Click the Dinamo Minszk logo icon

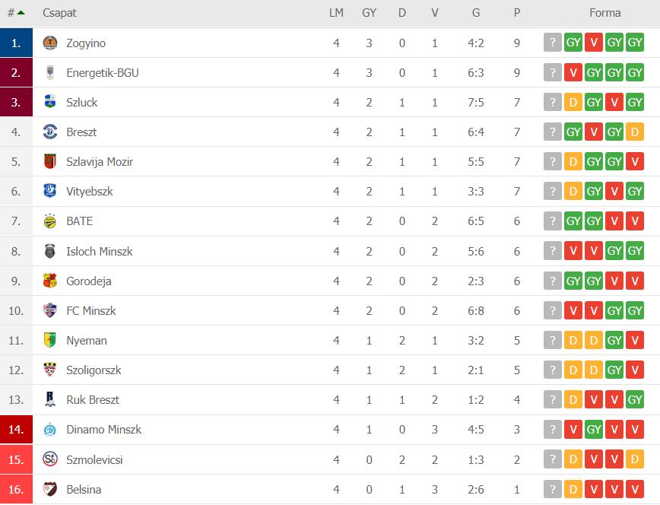pos(50,430)
